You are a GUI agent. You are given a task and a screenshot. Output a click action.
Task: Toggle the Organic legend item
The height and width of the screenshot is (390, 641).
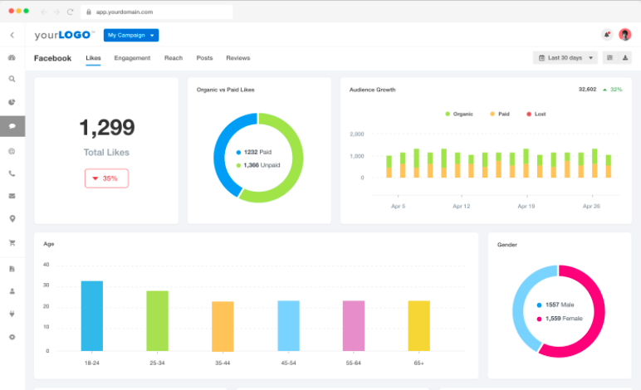pyautogui.click(x=459, y=114)
